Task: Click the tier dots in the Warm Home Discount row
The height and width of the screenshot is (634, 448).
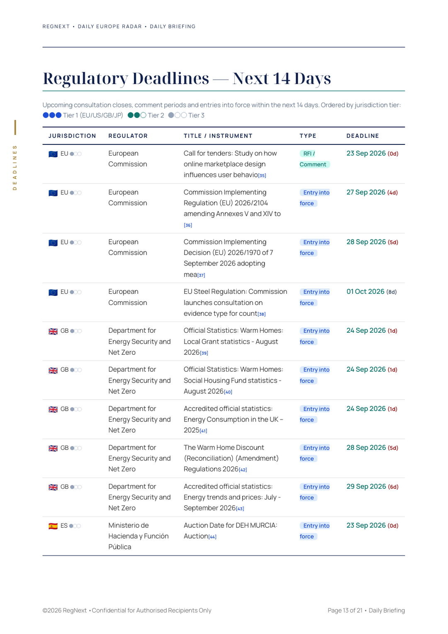Action: [x=76, y=448]
